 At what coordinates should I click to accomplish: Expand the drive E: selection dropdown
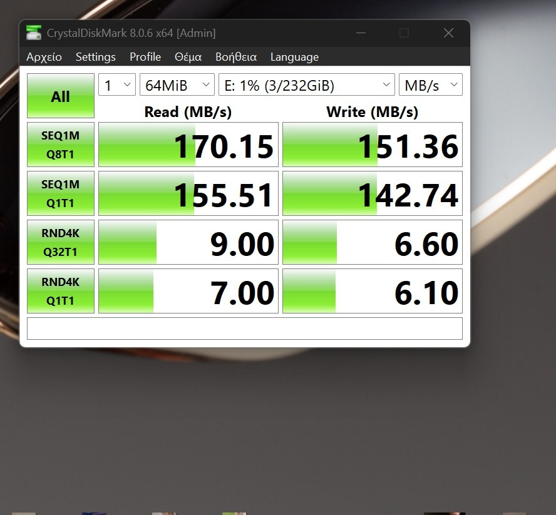[x=307, y=84]
